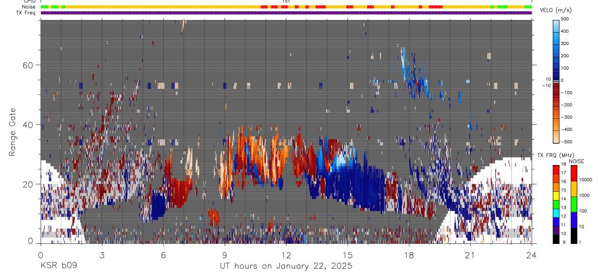
Task: Click the 'NOISE' legend title above the colorbar
Action: pyautogui.click(x=578, y=161)
